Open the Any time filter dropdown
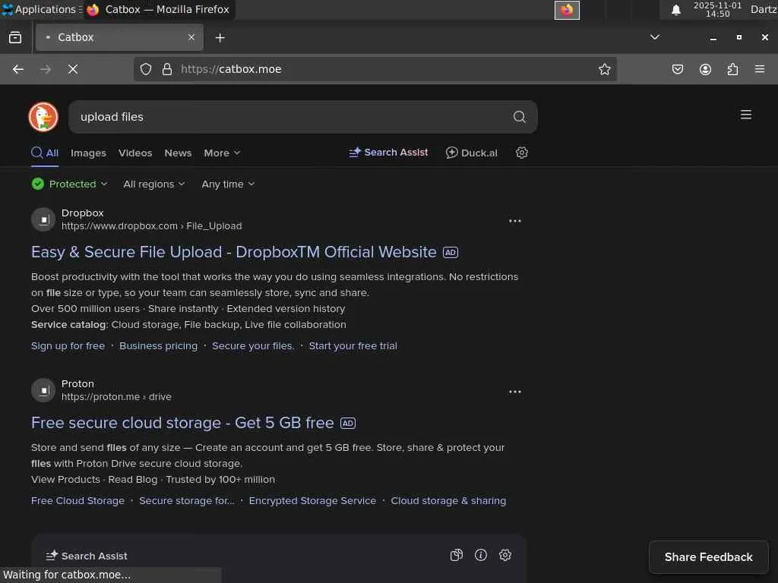This screenshot has width=778, height=583. click(228, 184)
